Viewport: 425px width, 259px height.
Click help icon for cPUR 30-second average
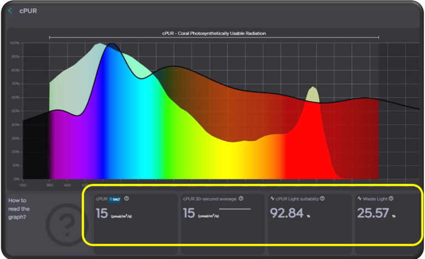tap(241, 198)
